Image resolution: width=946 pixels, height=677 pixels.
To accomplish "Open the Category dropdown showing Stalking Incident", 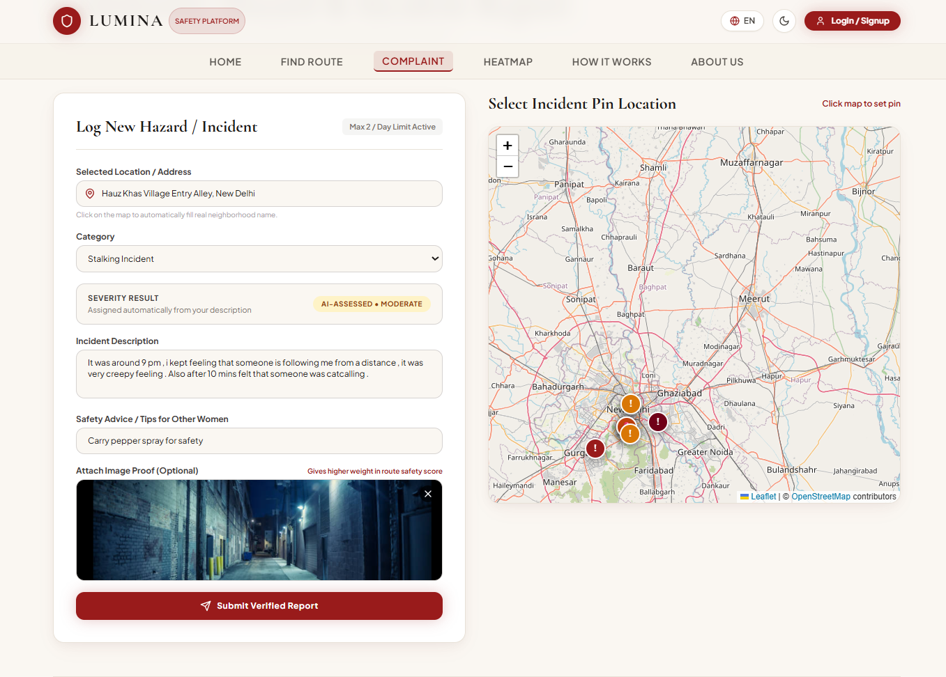I will tap(259, 259).
